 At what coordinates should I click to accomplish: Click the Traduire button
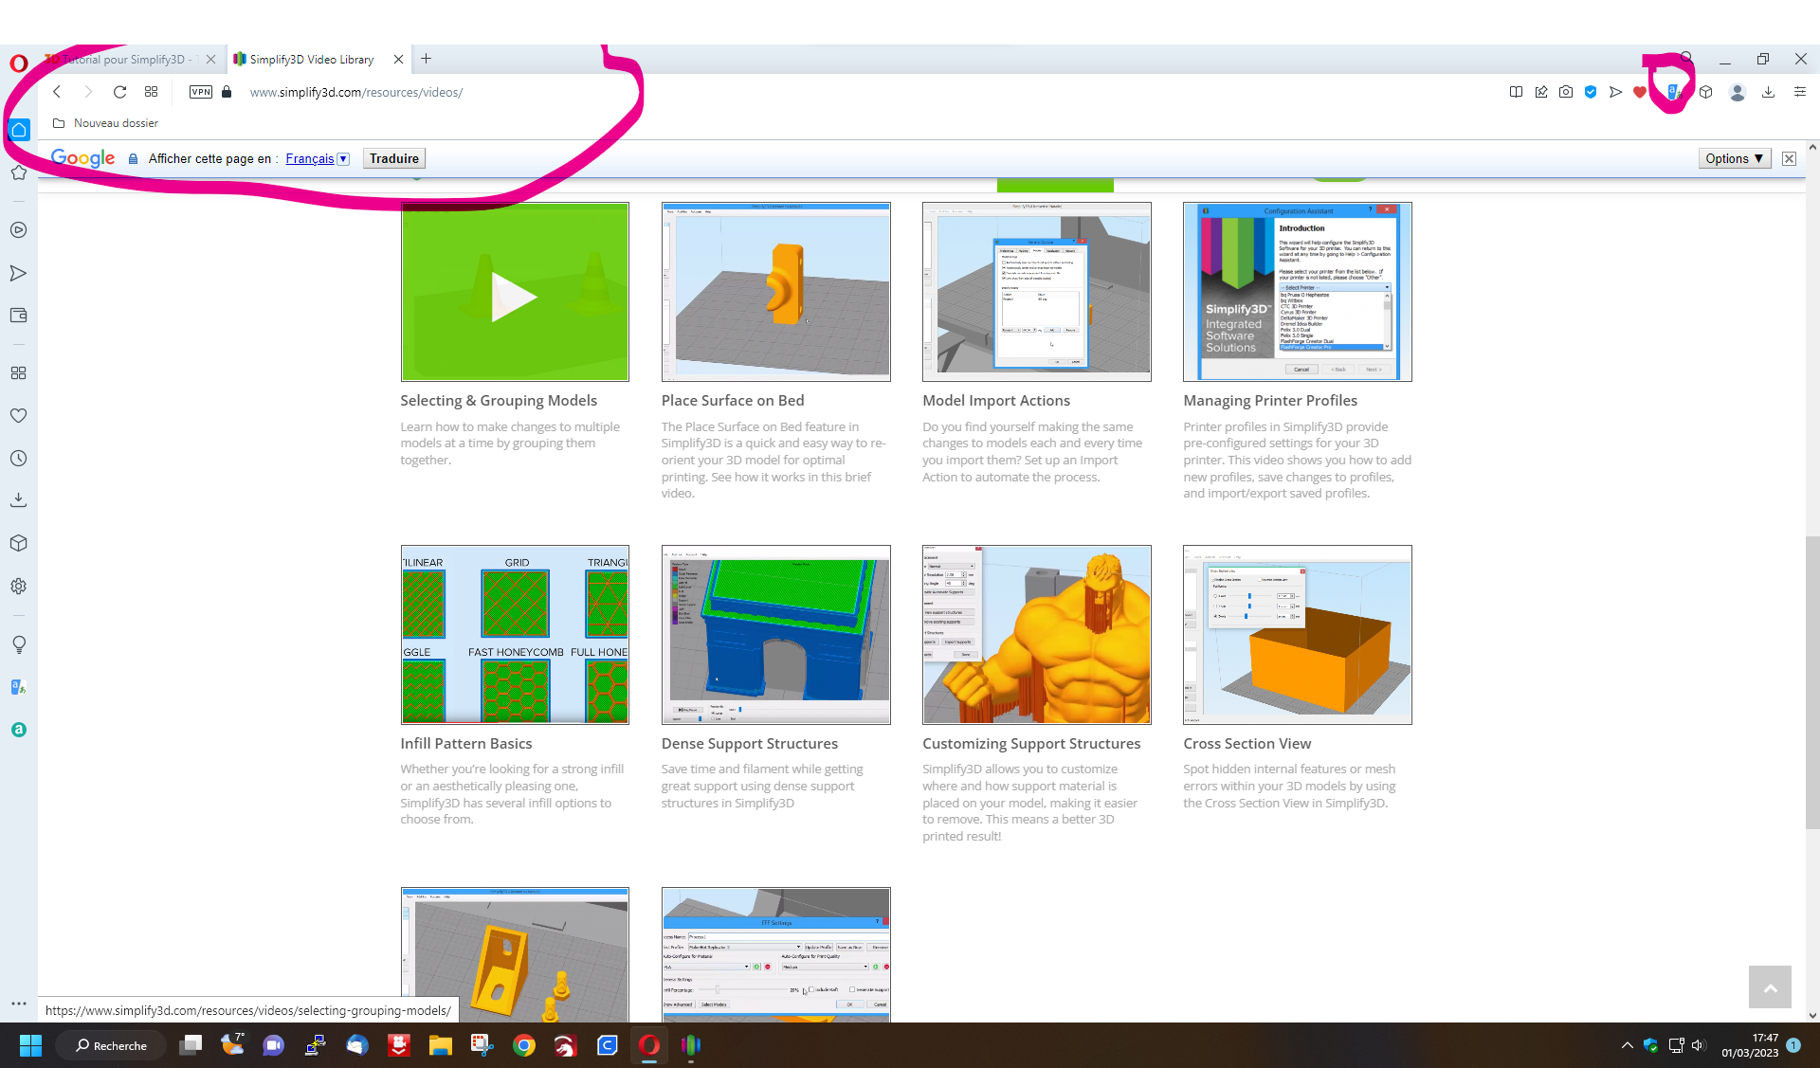tap(394, 158)
